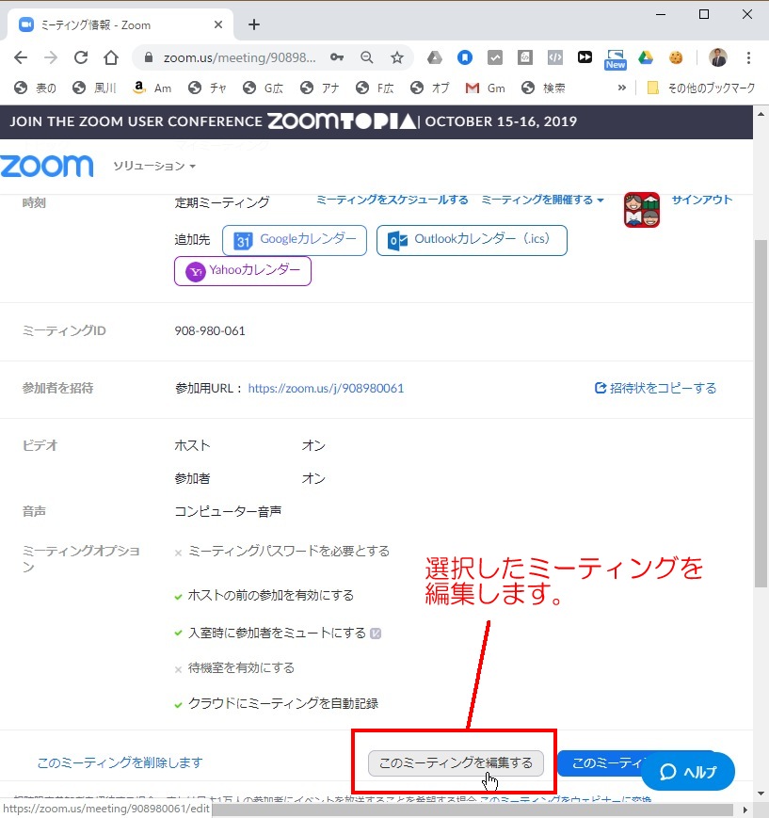Click the zoom magnifier icon in the address bar

click(367, 57)
